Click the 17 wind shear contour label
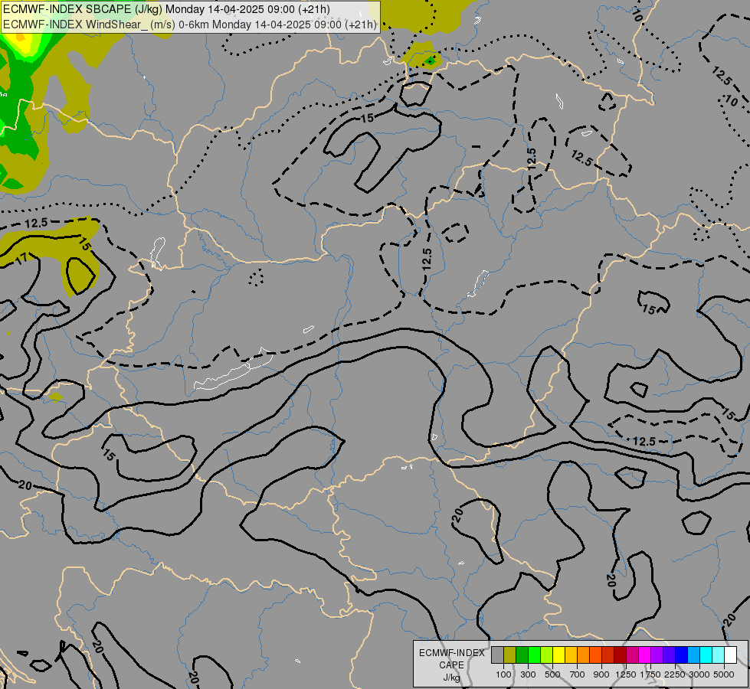Viewport: 750px width, 689px height. point(21,259)
